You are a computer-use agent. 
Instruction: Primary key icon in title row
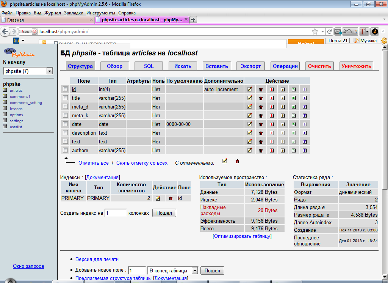(272, 98)
